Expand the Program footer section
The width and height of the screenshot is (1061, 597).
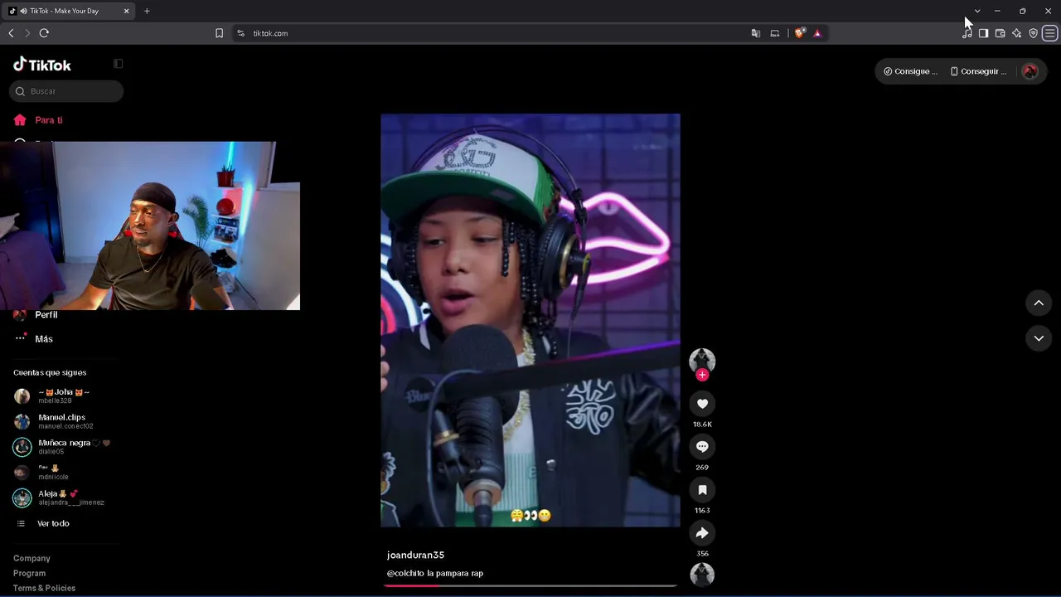tap(29, 574)
